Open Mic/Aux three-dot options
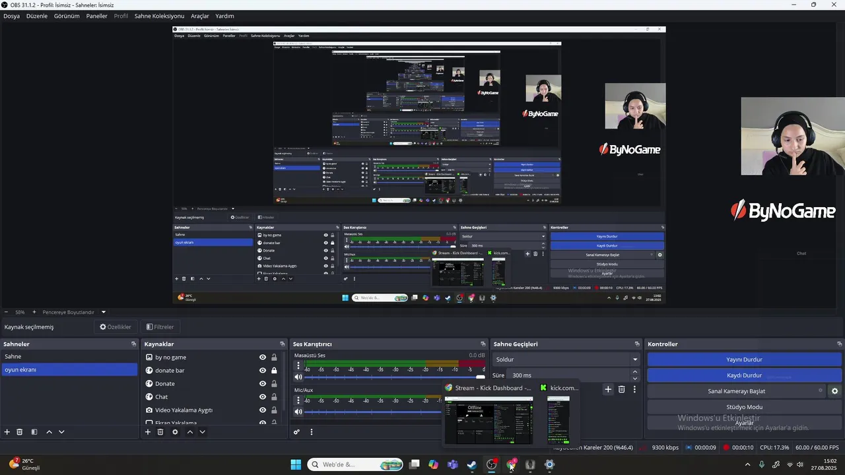845x475 pixels. click(x=298, y=400)
